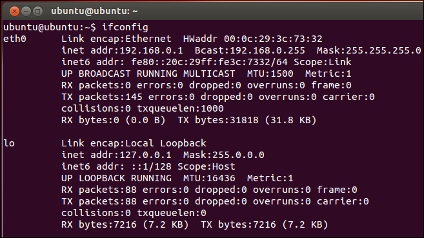Click the HWaddr 00:0c:29:3c:73:32 value
The width and height of the screenshot is (424, 238).
252,39
